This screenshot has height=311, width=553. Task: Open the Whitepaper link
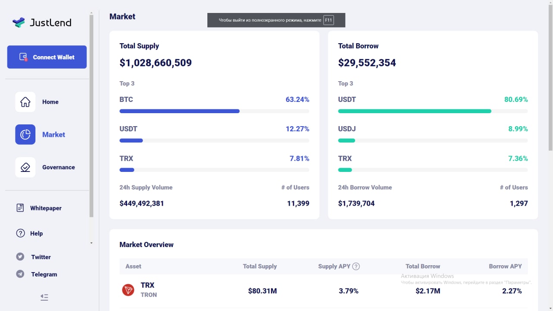tap(46, 208)
